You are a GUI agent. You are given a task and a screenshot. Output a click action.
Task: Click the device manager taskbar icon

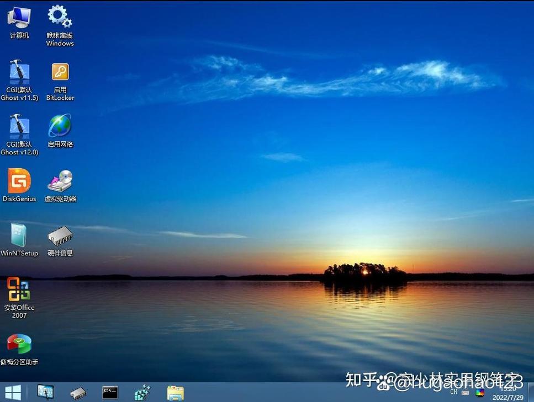click(46, 392)
